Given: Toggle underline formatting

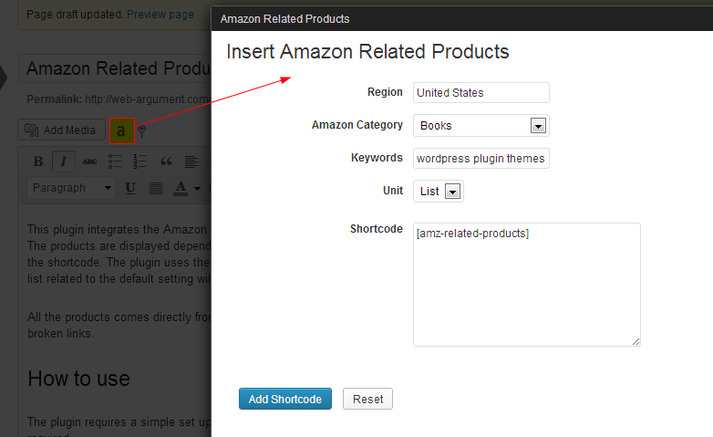Looking at the screenshot, I should point(130,188).
